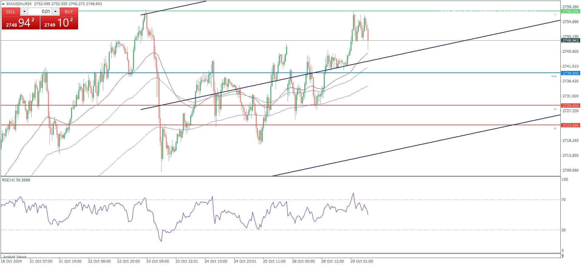Click the 2736.420 price scale value
Image resolution: width=582 pixels, height=265 pixels.
click(570, 81)
